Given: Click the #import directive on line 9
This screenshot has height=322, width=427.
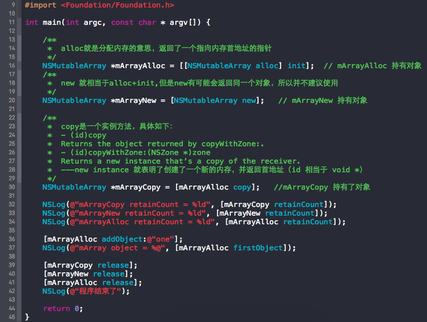Looking at the screenshot, I should click(41, 5).
